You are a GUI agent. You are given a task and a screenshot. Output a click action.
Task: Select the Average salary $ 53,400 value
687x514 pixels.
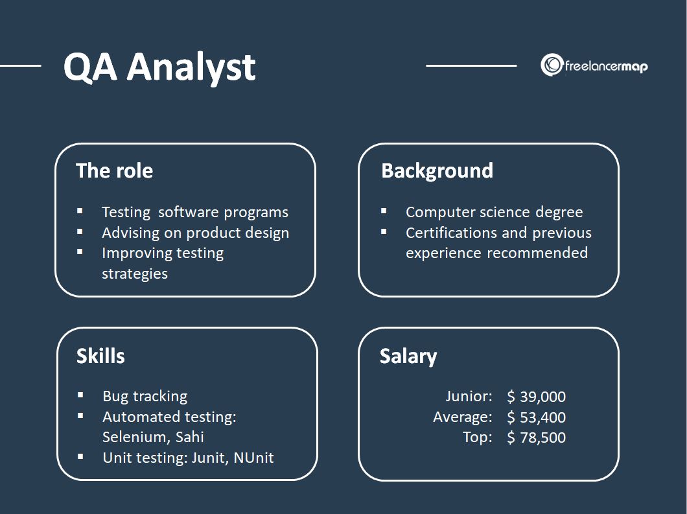coord(536,417)
